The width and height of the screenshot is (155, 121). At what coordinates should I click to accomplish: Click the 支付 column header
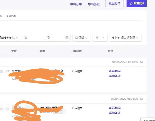pos(14,51)
